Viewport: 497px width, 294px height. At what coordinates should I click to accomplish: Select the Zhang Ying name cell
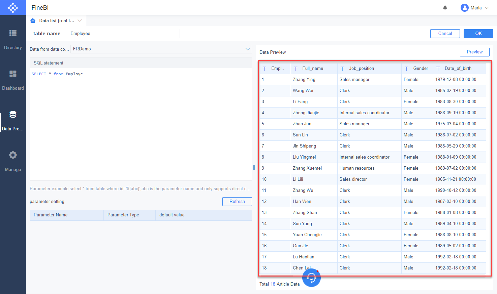(x=314, y=80)
